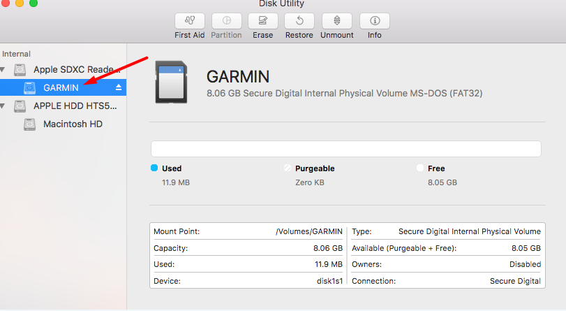Click the large GARMIN volume title

[x=238, y=77]
